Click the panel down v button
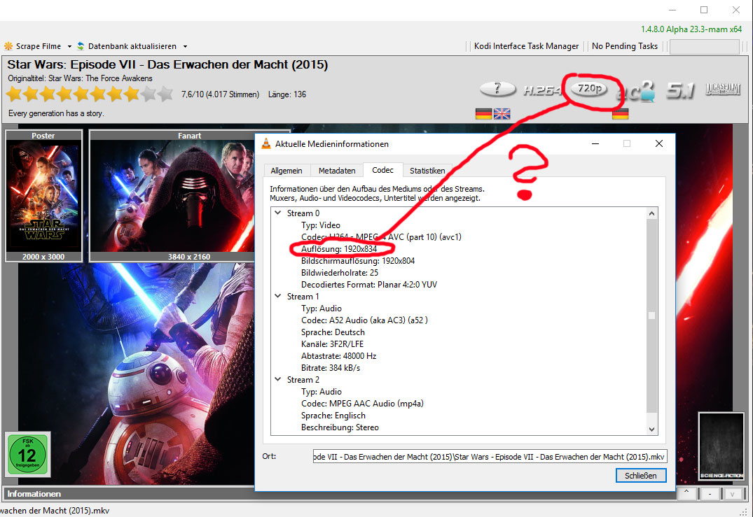 tap(733, 493)
